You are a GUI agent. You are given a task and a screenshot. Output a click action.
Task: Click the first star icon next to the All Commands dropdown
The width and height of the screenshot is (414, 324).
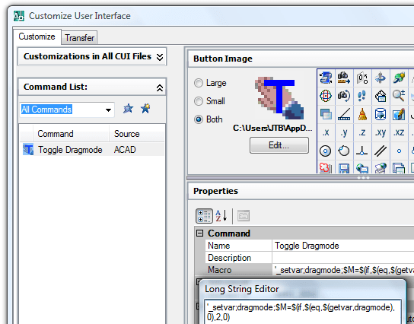tap(129, 109)
